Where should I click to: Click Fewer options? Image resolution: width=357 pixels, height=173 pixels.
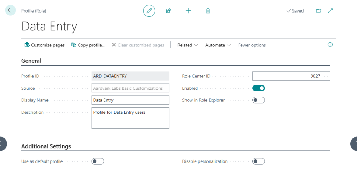tap(252, 45)
